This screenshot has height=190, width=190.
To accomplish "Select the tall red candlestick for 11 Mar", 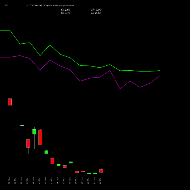I will (x=40, y=137).
